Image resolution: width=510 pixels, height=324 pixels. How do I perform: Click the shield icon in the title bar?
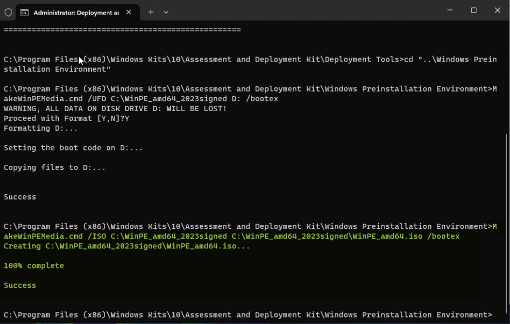click(8, 12)
